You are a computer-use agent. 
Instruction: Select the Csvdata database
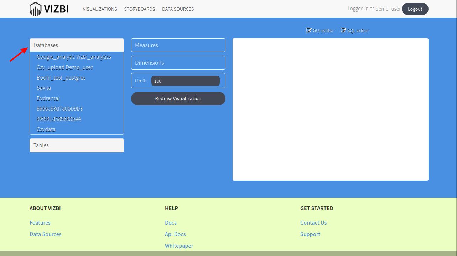click(46, 129)
